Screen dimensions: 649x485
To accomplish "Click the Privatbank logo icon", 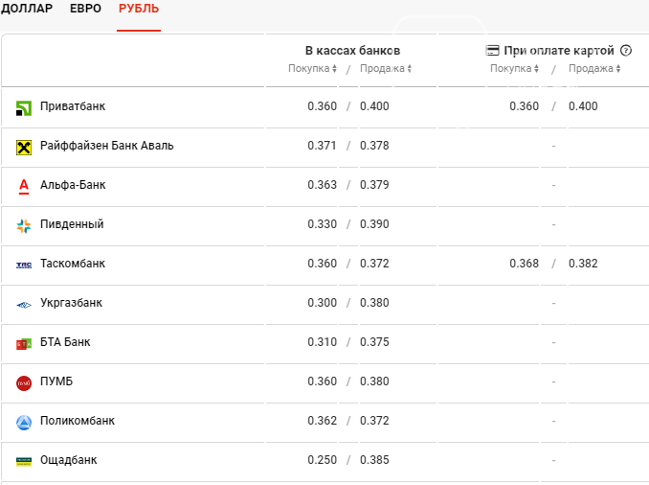I will pyautogui.click(x=24, y=107).
